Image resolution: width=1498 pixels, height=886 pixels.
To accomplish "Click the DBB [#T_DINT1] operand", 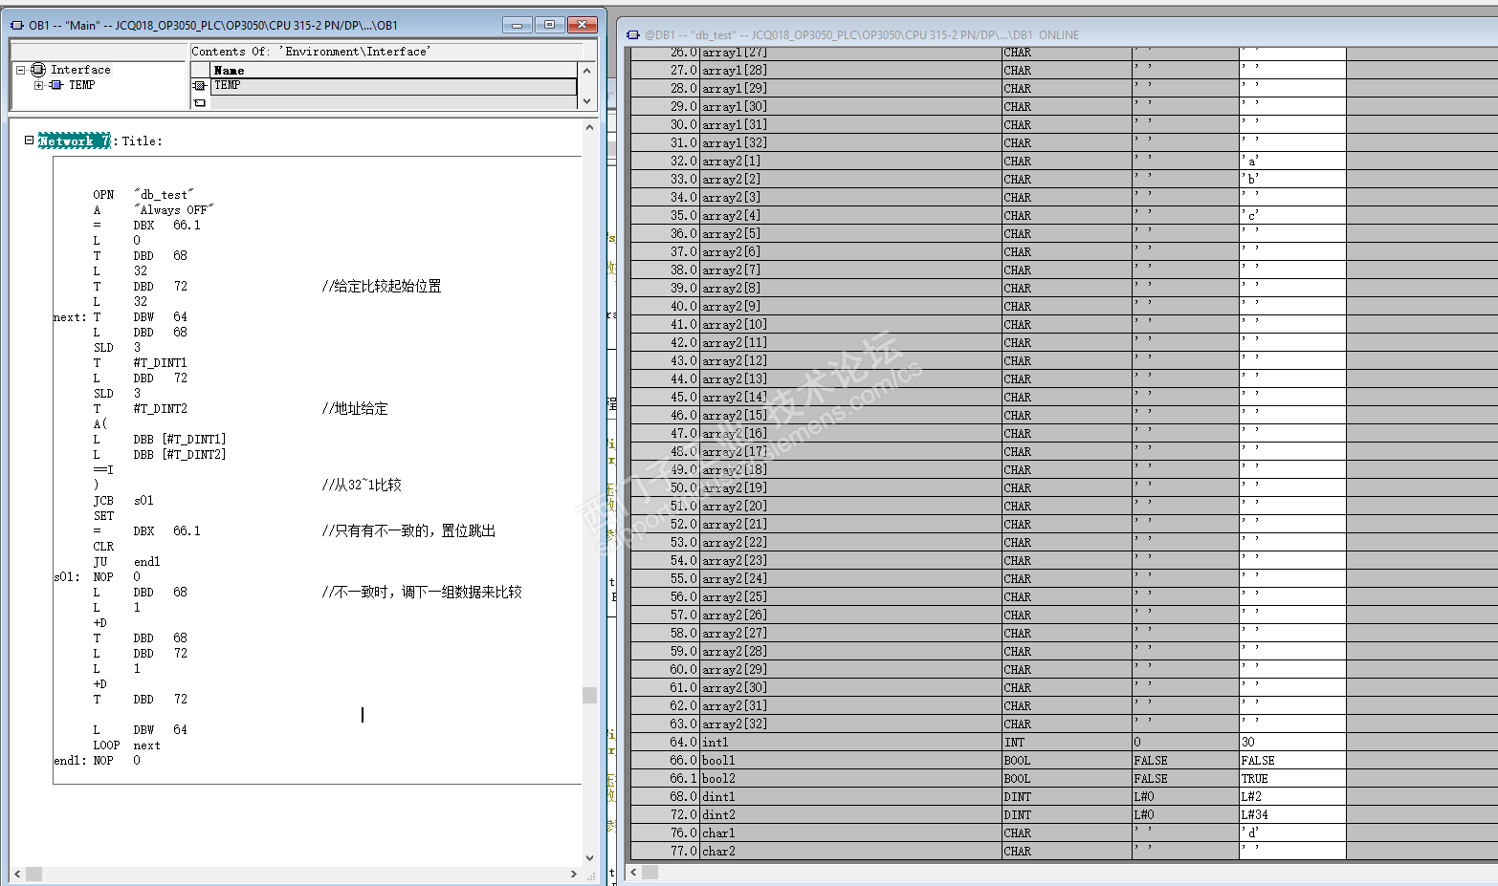I will point(180,440).
